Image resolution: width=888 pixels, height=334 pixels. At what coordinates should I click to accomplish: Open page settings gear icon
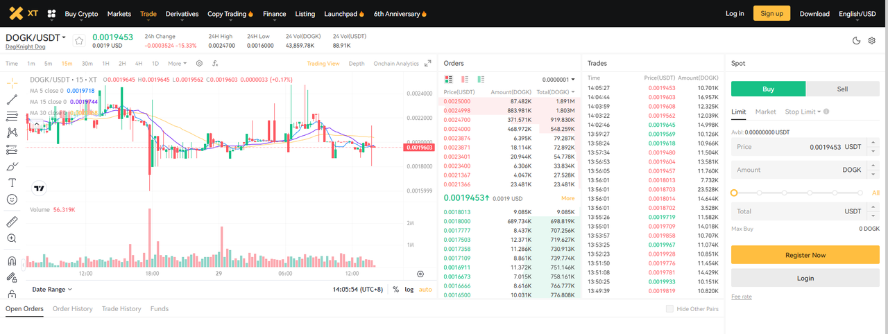[x=872, y=41]
